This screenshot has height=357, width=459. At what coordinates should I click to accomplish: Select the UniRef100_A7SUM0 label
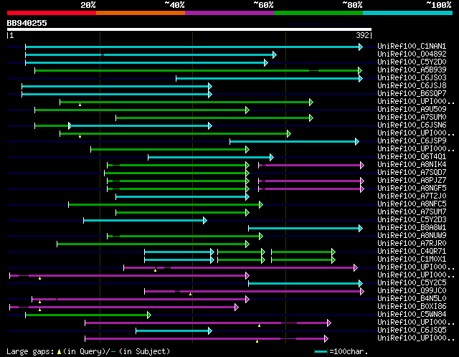point(412,117)
